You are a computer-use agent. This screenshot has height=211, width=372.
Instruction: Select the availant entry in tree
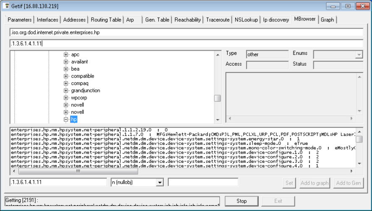[79, 62]
